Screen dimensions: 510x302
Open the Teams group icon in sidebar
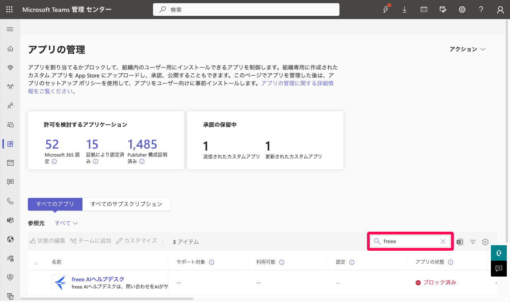click(10, 87)
